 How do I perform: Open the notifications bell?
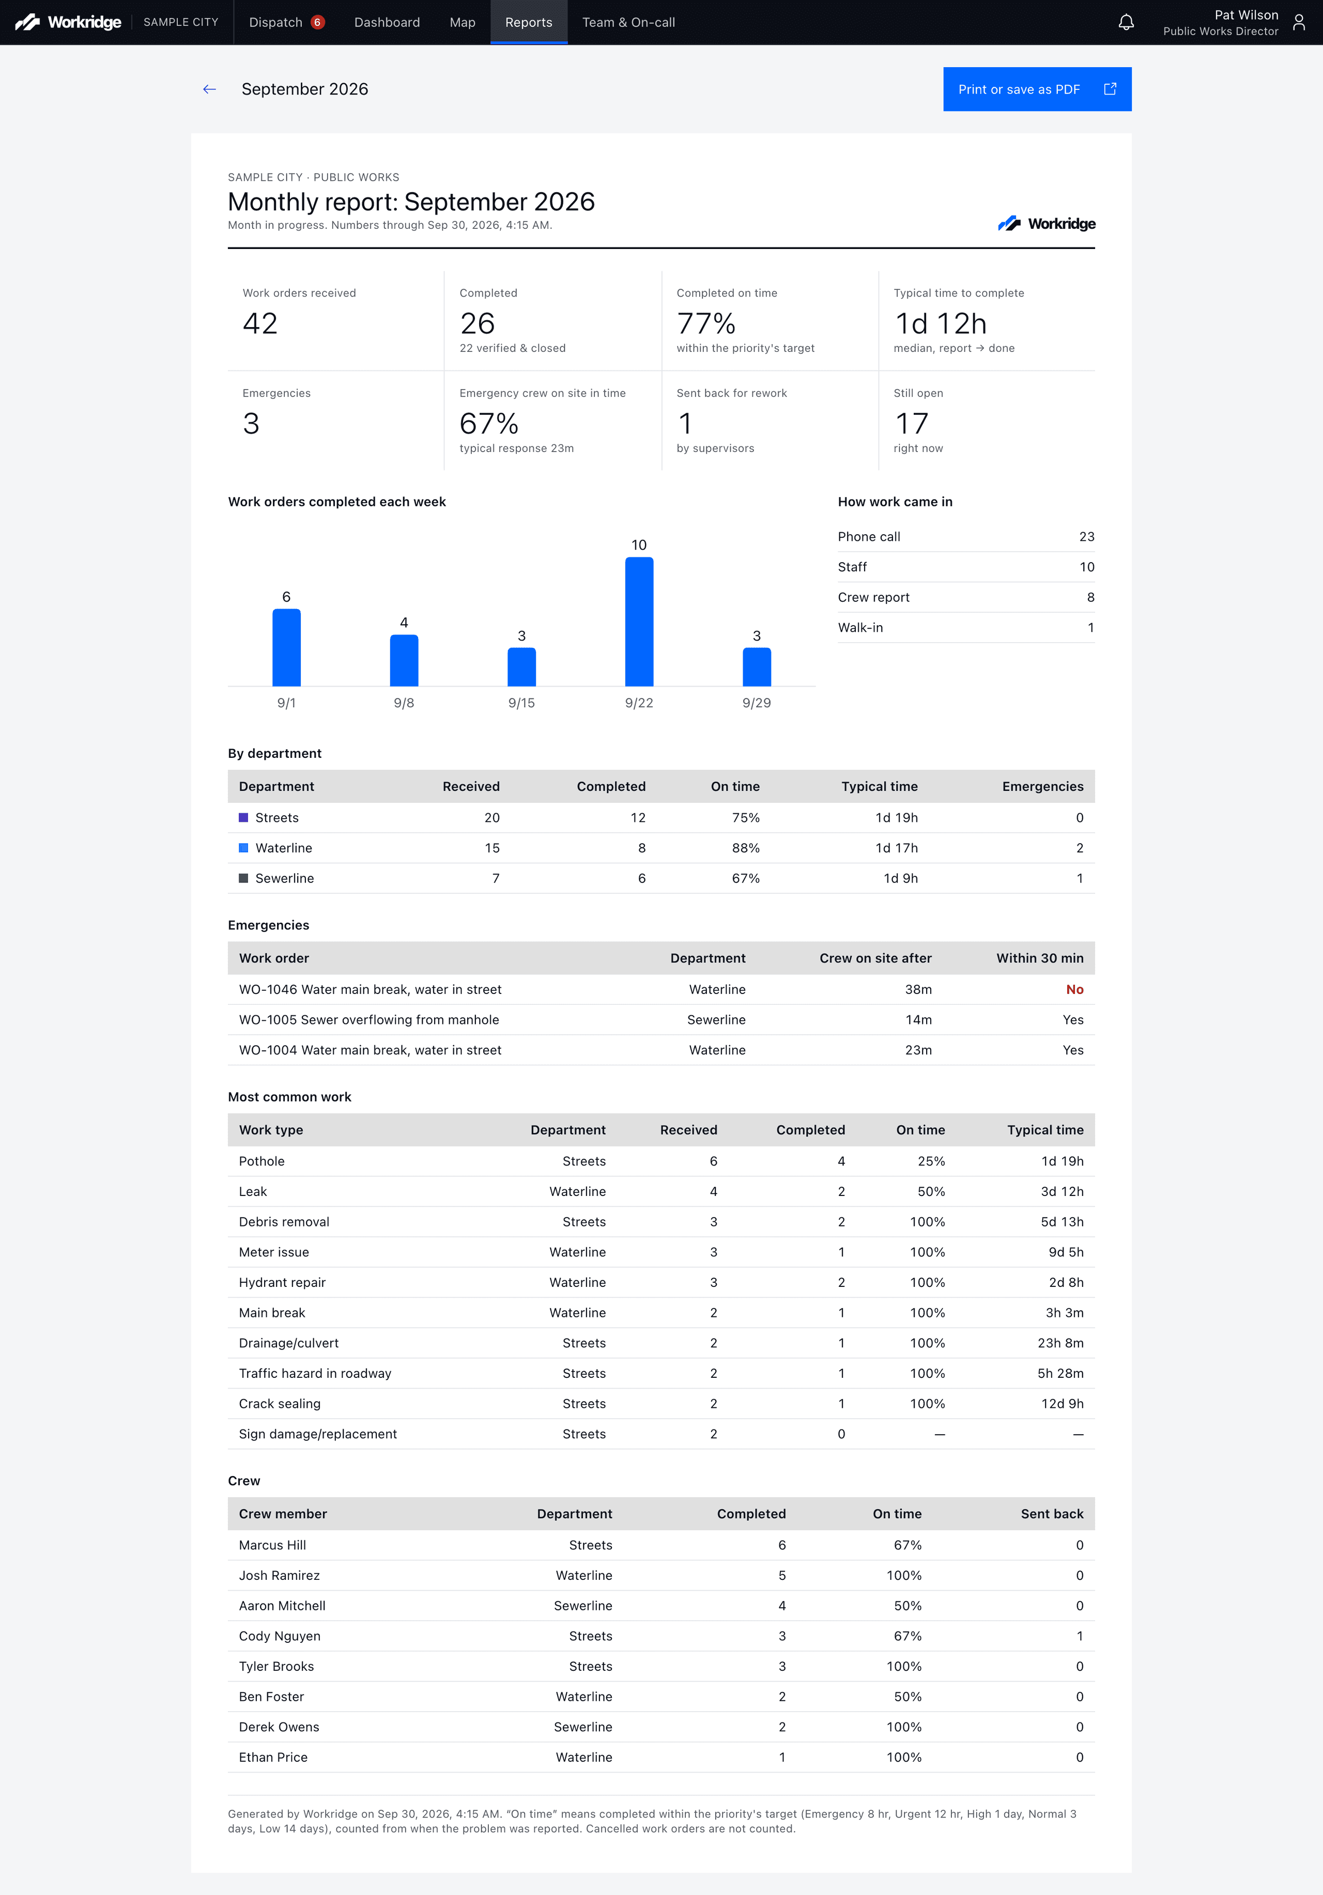tap(1126, 22)
